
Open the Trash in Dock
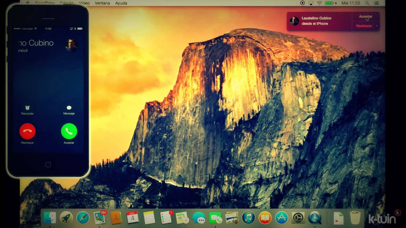pos(355,218)
